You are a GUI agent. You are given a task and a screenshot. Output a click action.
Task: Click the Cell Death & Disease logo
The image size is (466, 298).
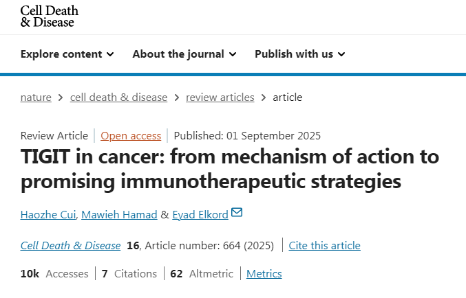tap(49, 16)
